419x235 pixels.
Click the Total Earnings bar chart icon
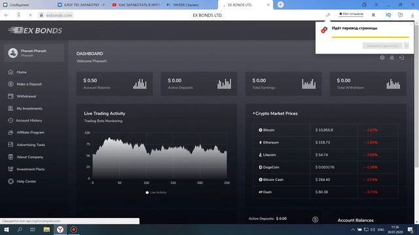pos(309,84)
